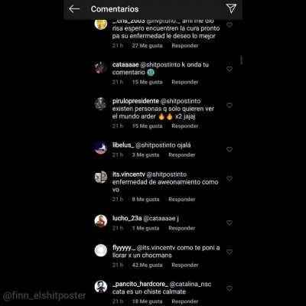This screenshot has height=306, width=306.
Task: Toggle heart on libelus_ comment
Action: click(x=229, y=149)
